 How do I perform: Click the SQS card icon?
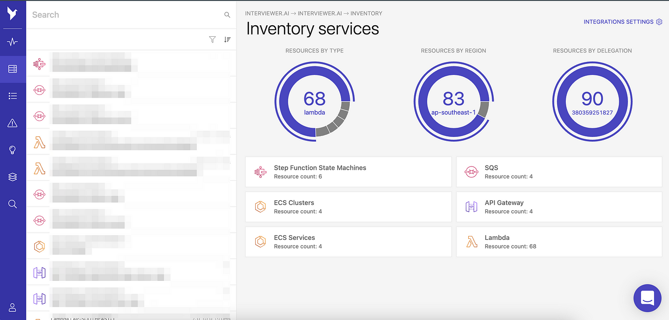[472, 172]
